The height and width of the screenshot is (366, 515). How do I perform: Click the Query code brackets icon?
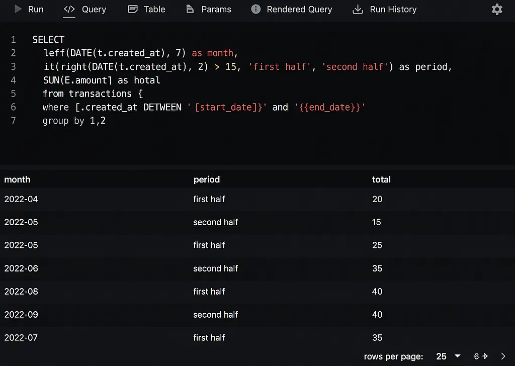click(x=69, y=9)
